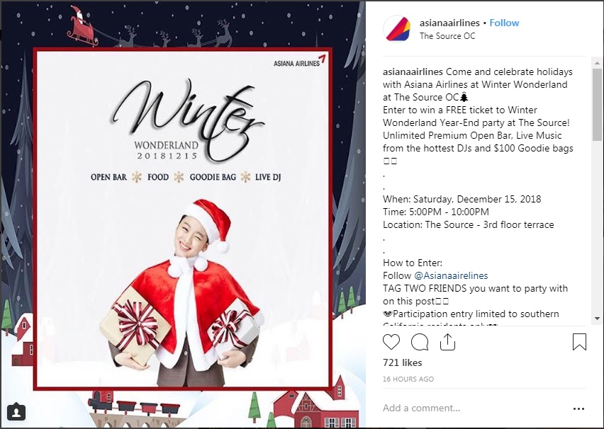604x429 pixels.
Task: Click the caption scrollbar thumb
Action: tap(598, 104)
